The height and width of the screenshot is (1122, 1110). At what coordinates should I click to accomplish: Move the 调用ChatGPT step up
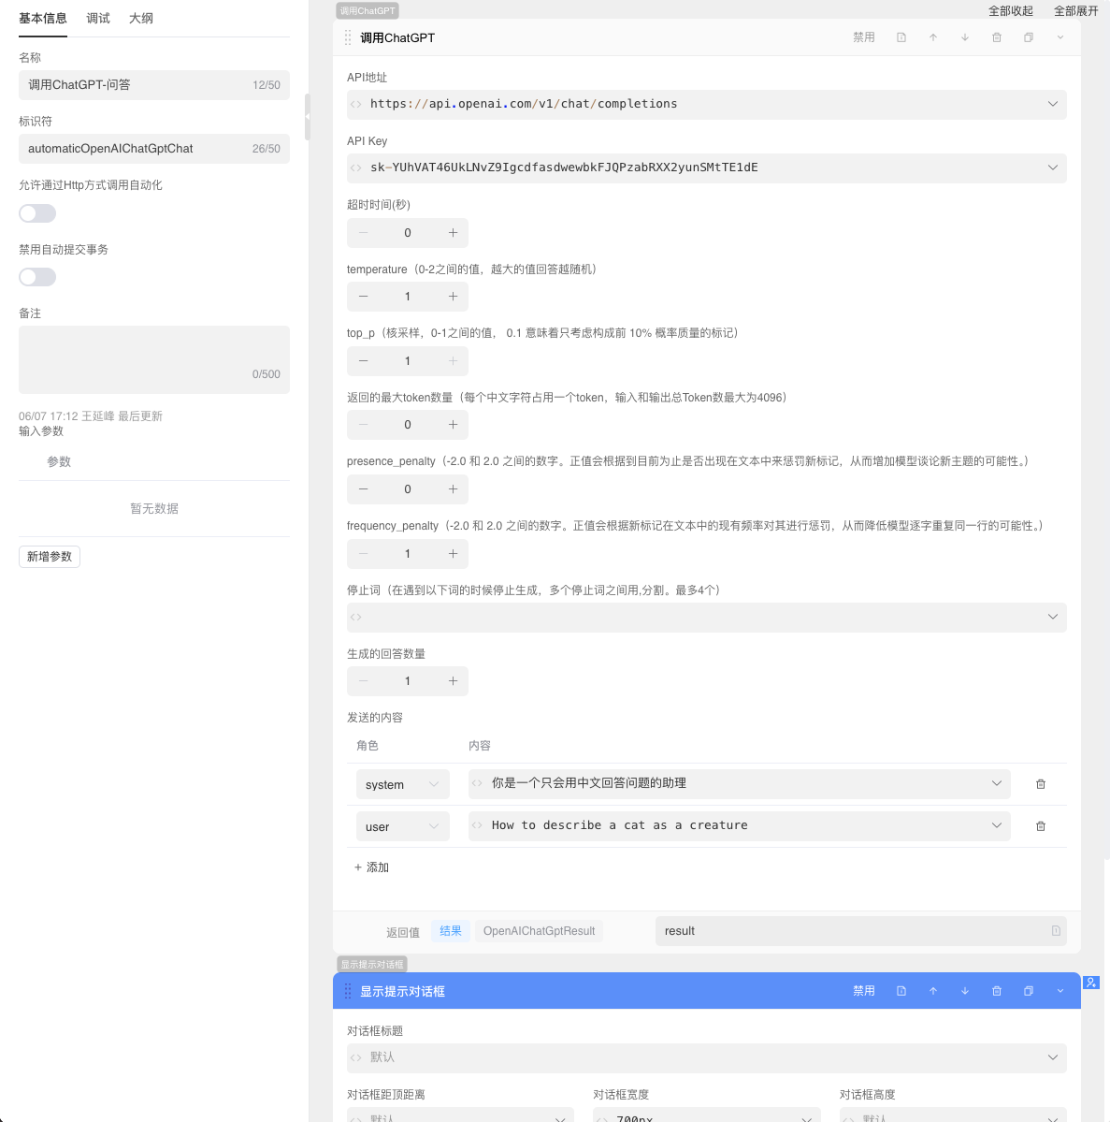933,37
